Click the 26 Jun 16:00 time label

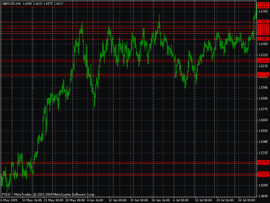(161, 200)
